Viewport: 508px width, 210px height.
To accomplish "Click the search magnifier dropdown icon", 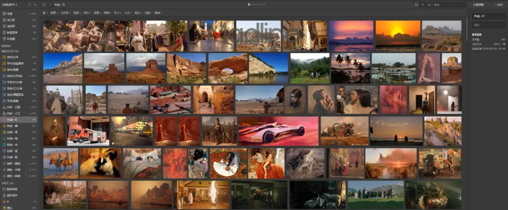I will tap(430, 5).
